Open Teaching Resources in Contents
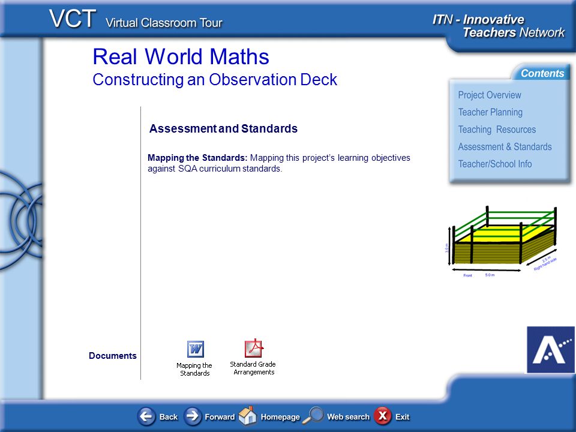Screen dimensions: 576x432 497,130
